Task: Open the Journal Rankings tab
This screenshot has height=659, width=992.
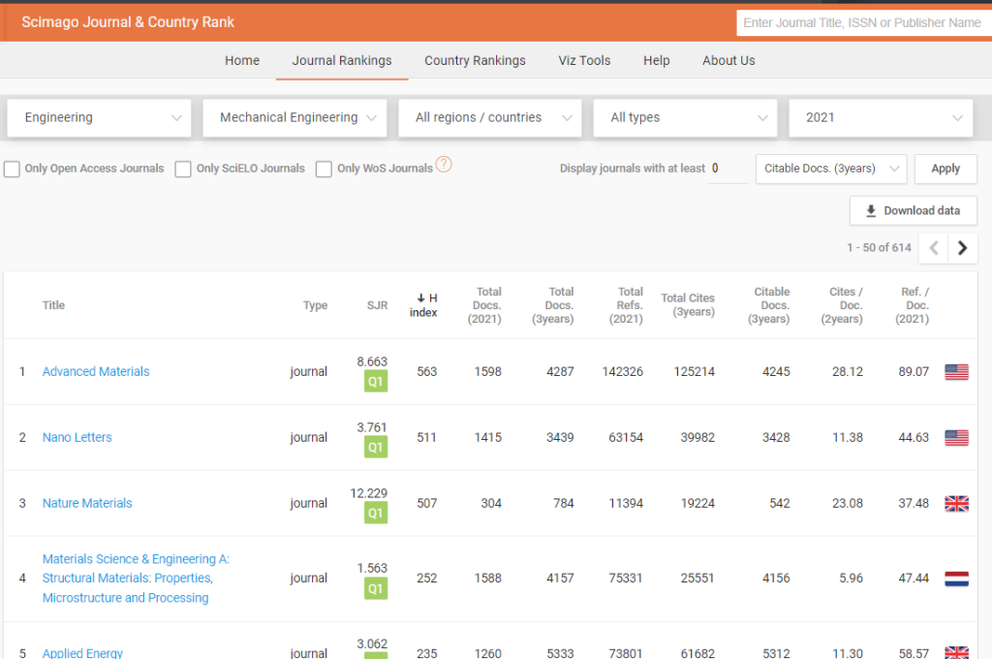Action: click(342, 61)
